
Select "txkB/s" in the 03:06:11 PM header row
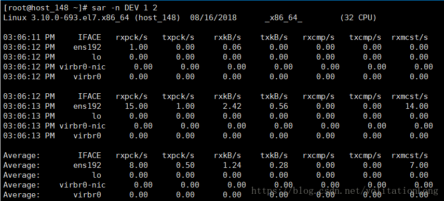(x=274, y=37)
